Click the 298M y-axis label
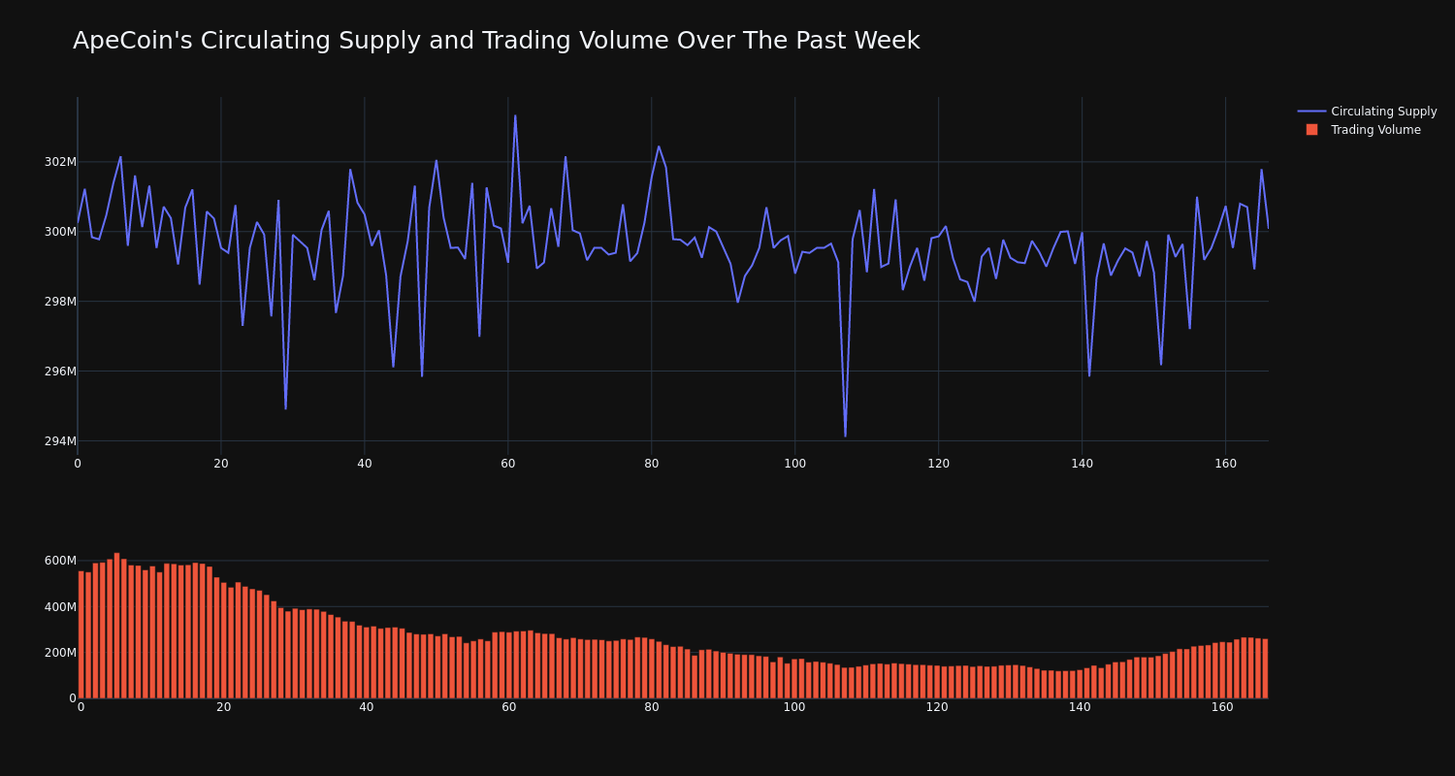 point(60,302)
